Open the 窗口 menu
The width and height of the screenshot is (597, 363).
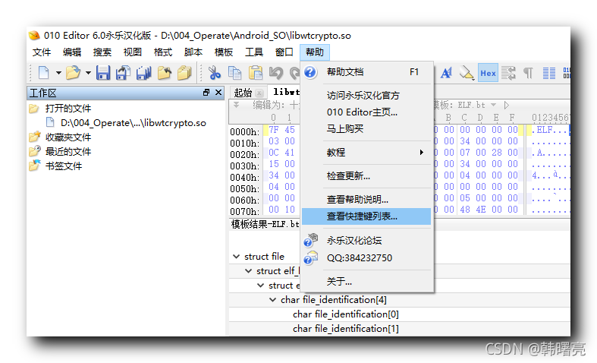(284, 52)
